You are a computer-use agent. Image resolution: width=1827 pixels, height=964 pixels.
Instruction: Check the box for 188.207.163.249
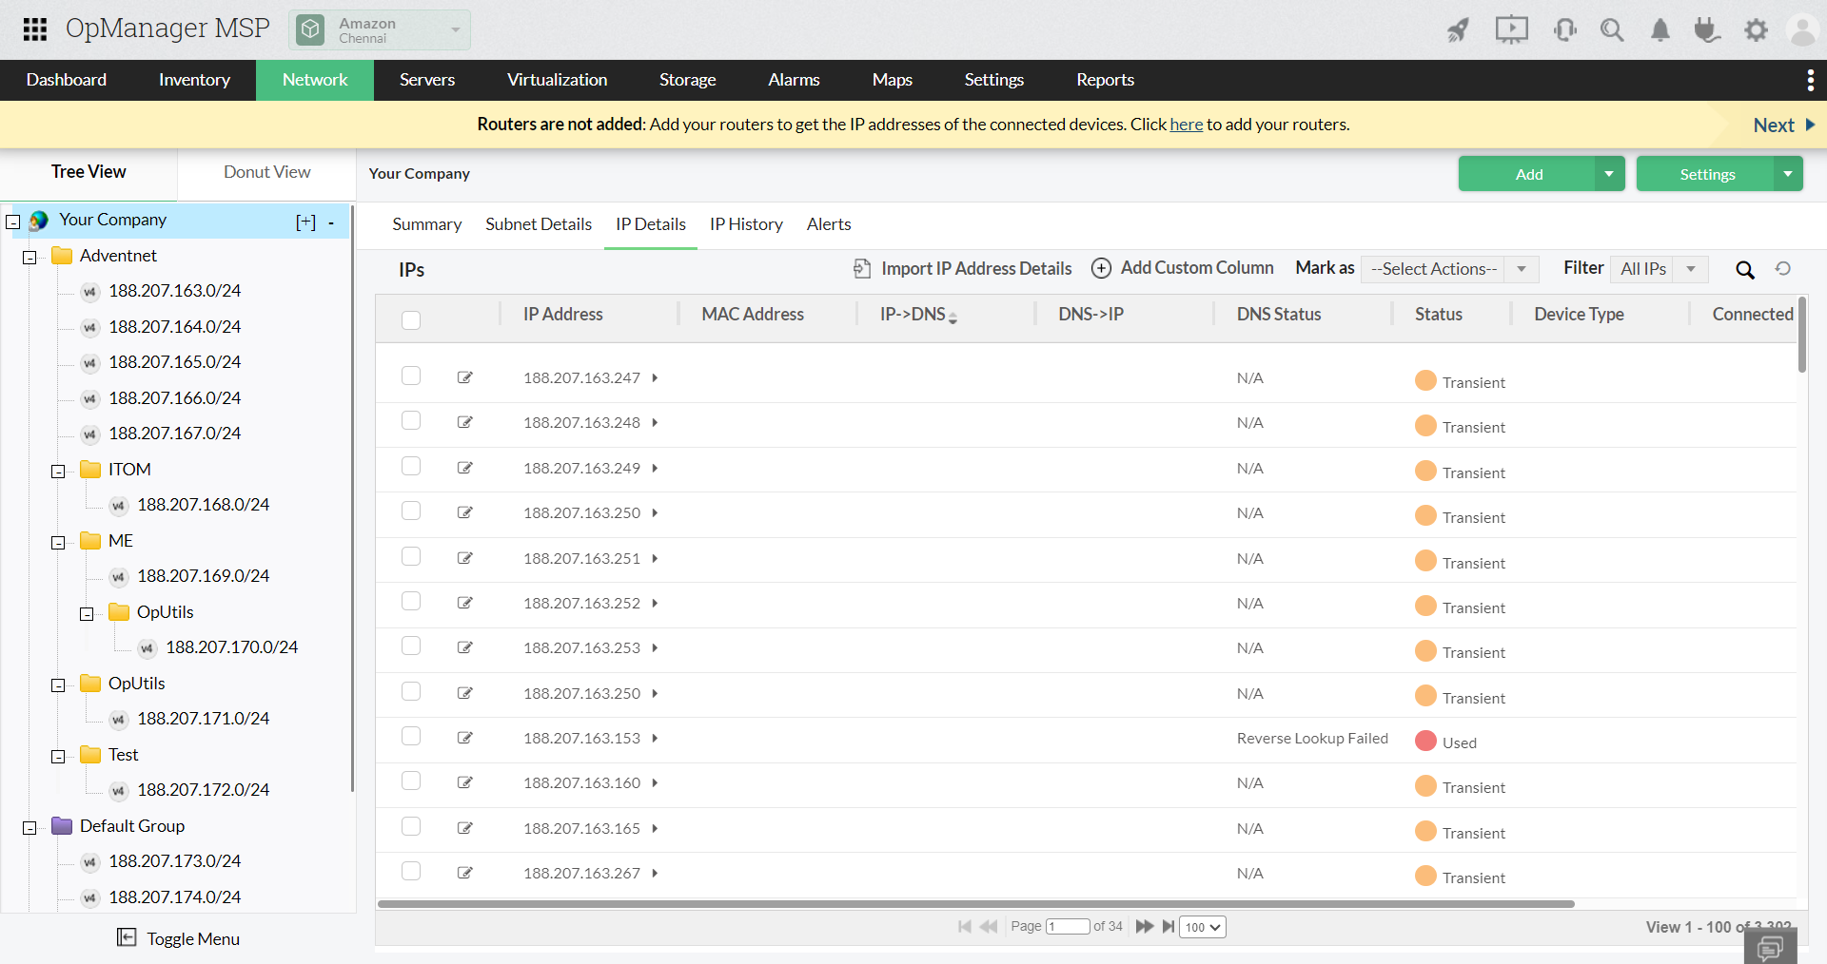pos(411,466)
